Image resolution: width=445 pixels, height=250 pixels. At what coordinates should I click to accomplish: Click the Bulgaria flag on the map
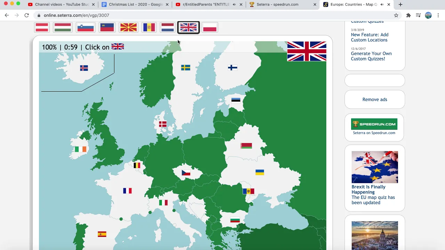pyautogui.click(x=235, y=220)
